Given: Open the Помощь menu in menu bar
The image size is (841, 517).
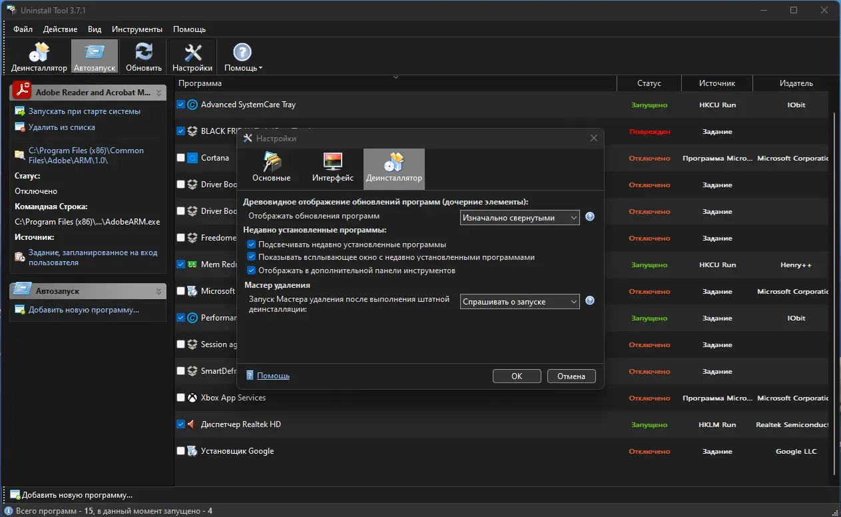Looking at the screenshot, I should pos(189,29).
